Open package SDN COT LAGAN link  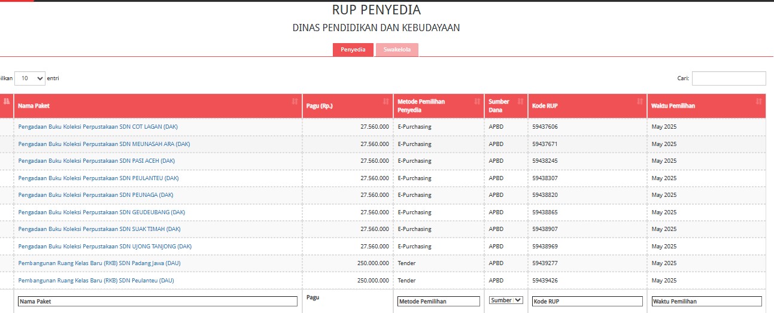coord(98,127)
